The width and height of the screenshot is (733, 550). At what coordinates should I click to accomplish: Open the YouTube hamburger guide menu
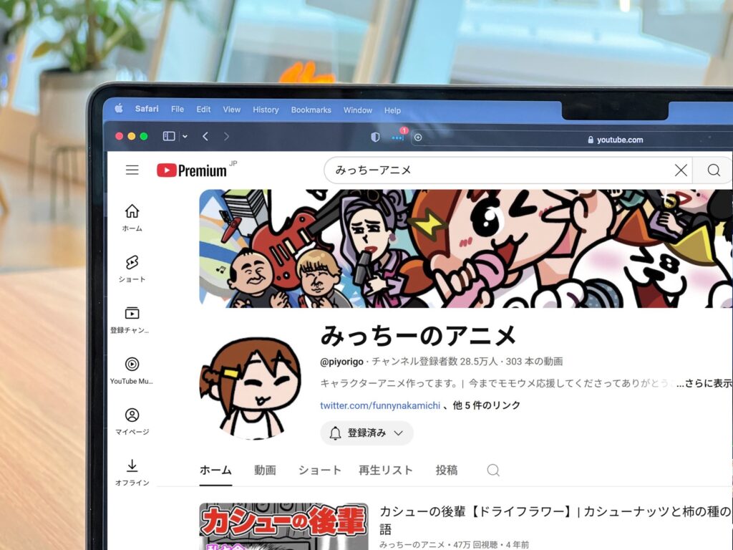coord(132,170)
